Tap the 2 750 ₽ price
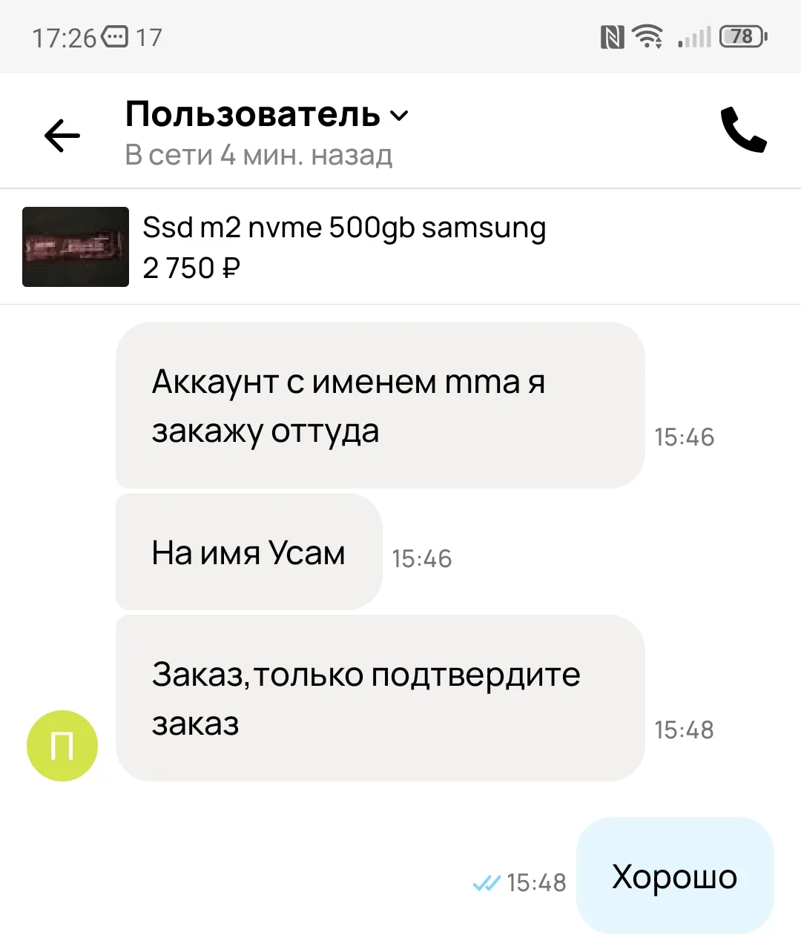Viewport: 801px width, 949px height. click(x=191, y=268)
